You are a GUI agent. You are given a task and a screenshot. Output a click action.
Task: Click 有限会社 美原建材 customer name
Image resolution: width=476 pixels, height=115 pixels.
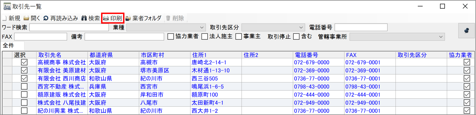(62, 71)
